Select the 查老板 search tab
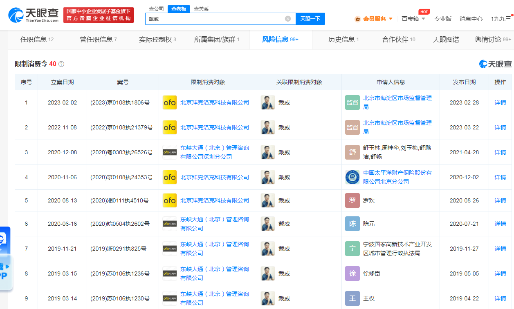 179,9
